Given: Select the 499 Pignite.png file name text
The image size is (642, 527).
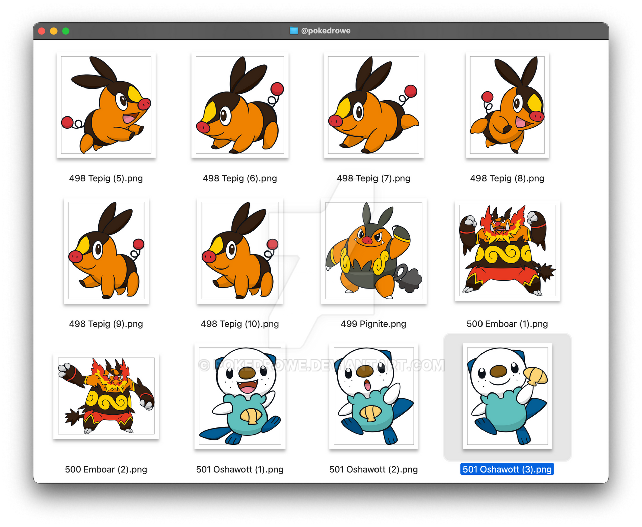Looking at the screenshot, I should (x=373, y=324).
